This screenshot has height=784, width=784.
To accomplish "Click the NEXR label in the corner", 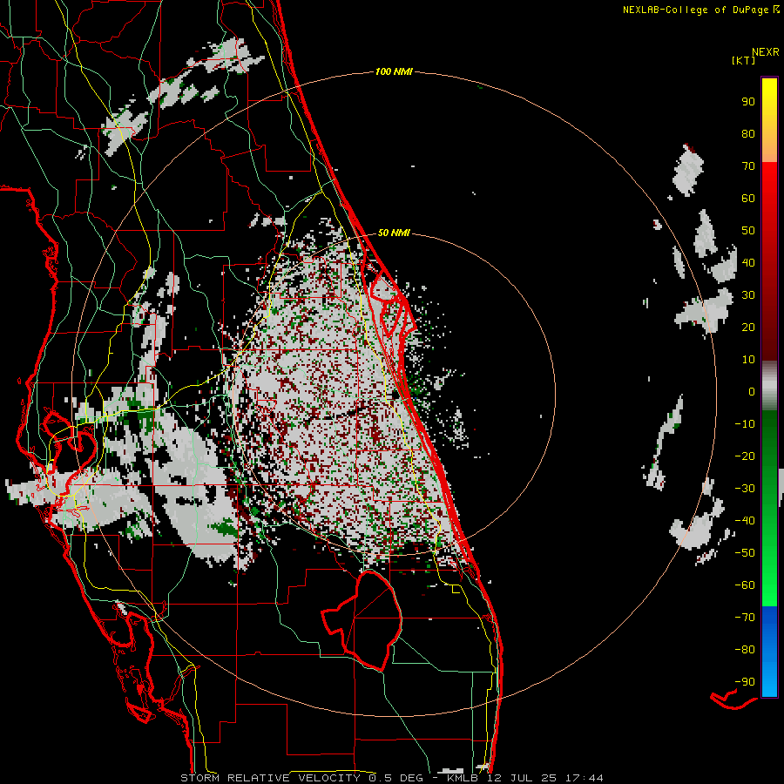I will click(x=766, y=52).
